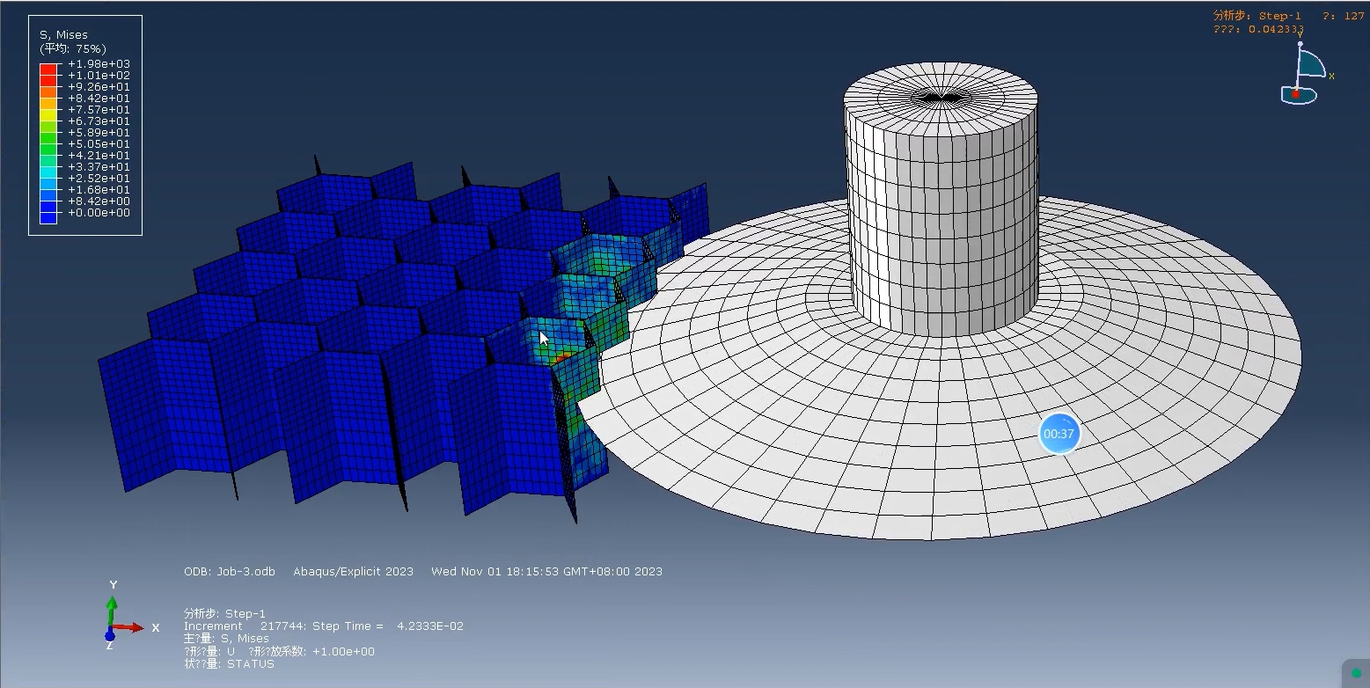Click the legend value +9.26e+01
The image size is (1370, 688).
99,87
